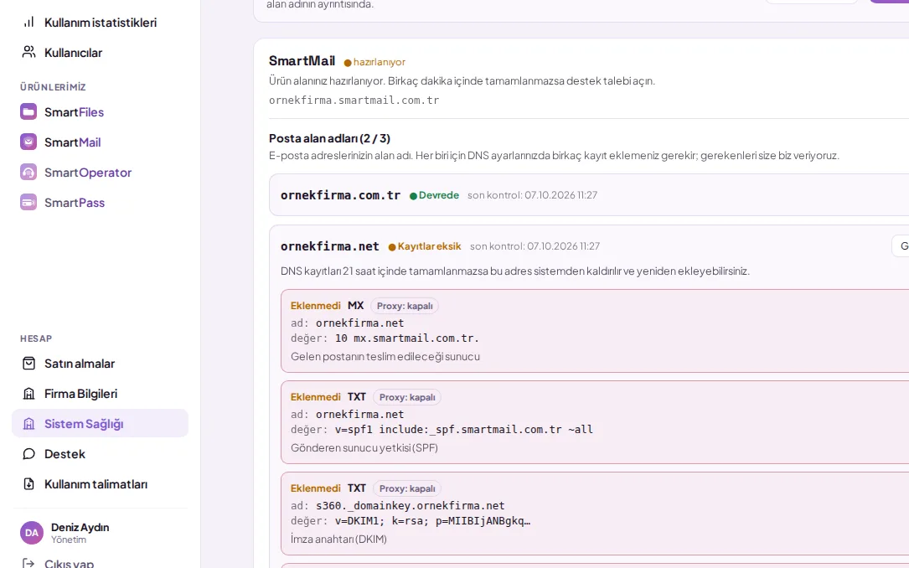Screen dimensions: 909x568
Task: Click the Destek chat bubble icon
Action: coord(28,453)
